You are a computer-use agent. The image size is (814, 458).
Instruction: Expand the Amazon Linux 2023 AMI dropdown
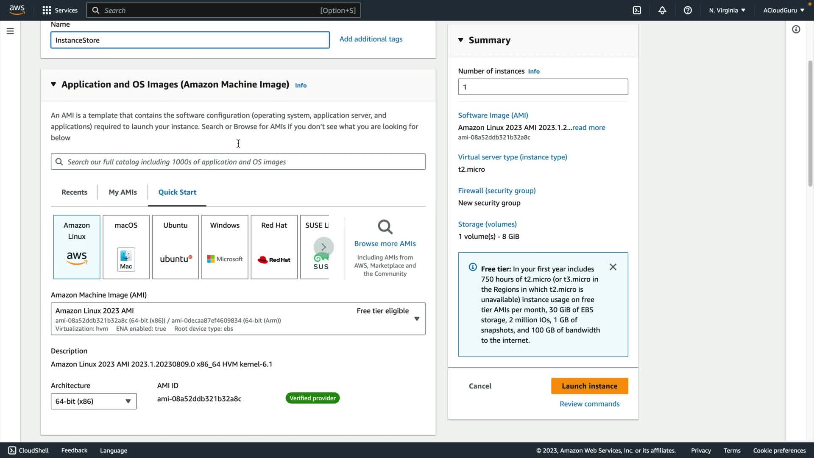416,319
